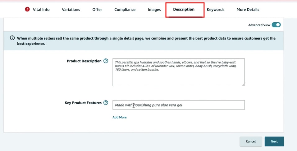Toggle the Advanced View switch
The width and height of the screenshot is (297, 151).
pyautogui.click(x=276, y=25)
